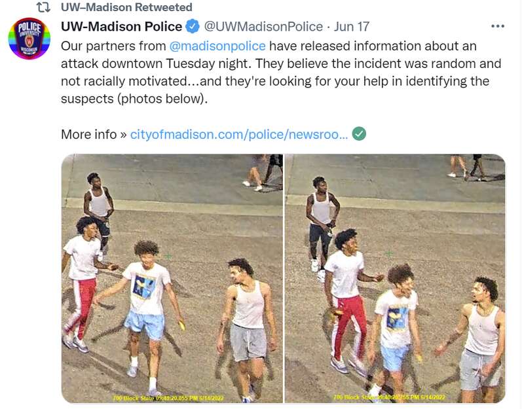Select the "UW–Madison Retweeted" label
The height and width of the screenshot is (409, 524).
click(x=126, y=7)
